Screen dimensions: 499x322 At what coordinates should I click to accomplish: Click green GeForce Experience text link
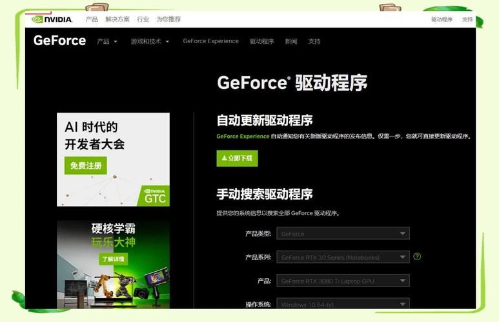tap(243, 137)
